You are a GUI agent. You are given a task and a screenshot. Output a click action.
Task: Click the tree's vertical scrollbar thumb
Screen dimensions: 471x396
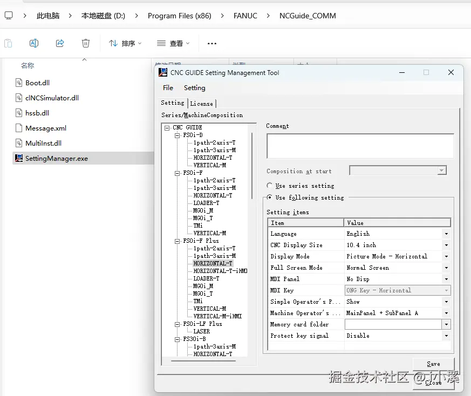pyautogui.click(x=252, y=166)
